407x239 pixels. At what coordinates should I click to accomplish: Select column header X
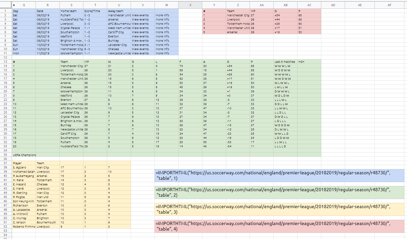point(190,5)
